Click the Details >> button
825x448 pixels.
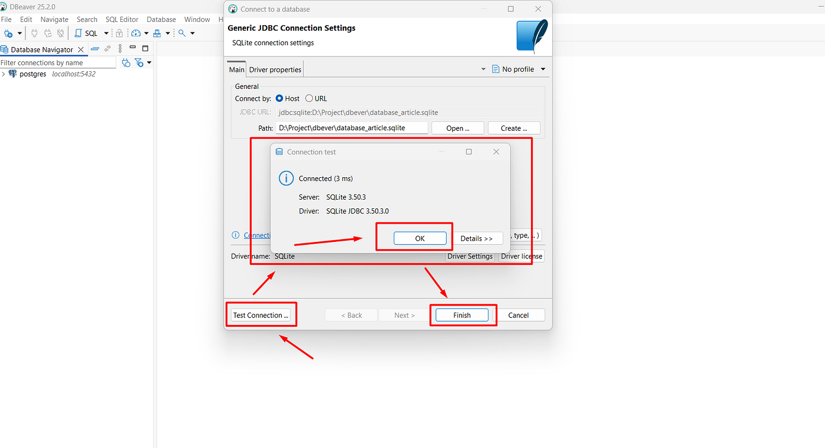(477, 238)
